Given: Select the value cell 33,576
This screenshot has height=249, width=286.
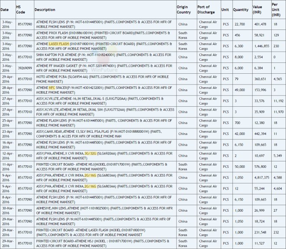Looking at the screenshot, I should coord(260,101).
